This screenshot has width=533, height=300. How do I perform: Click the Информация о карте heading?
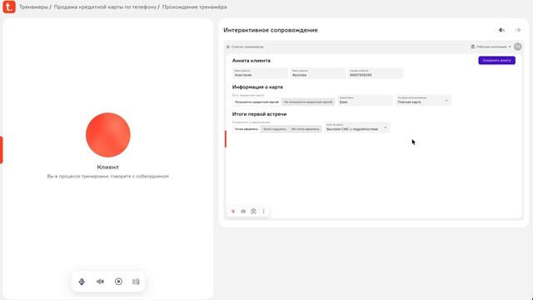click(x=257, y=87)
